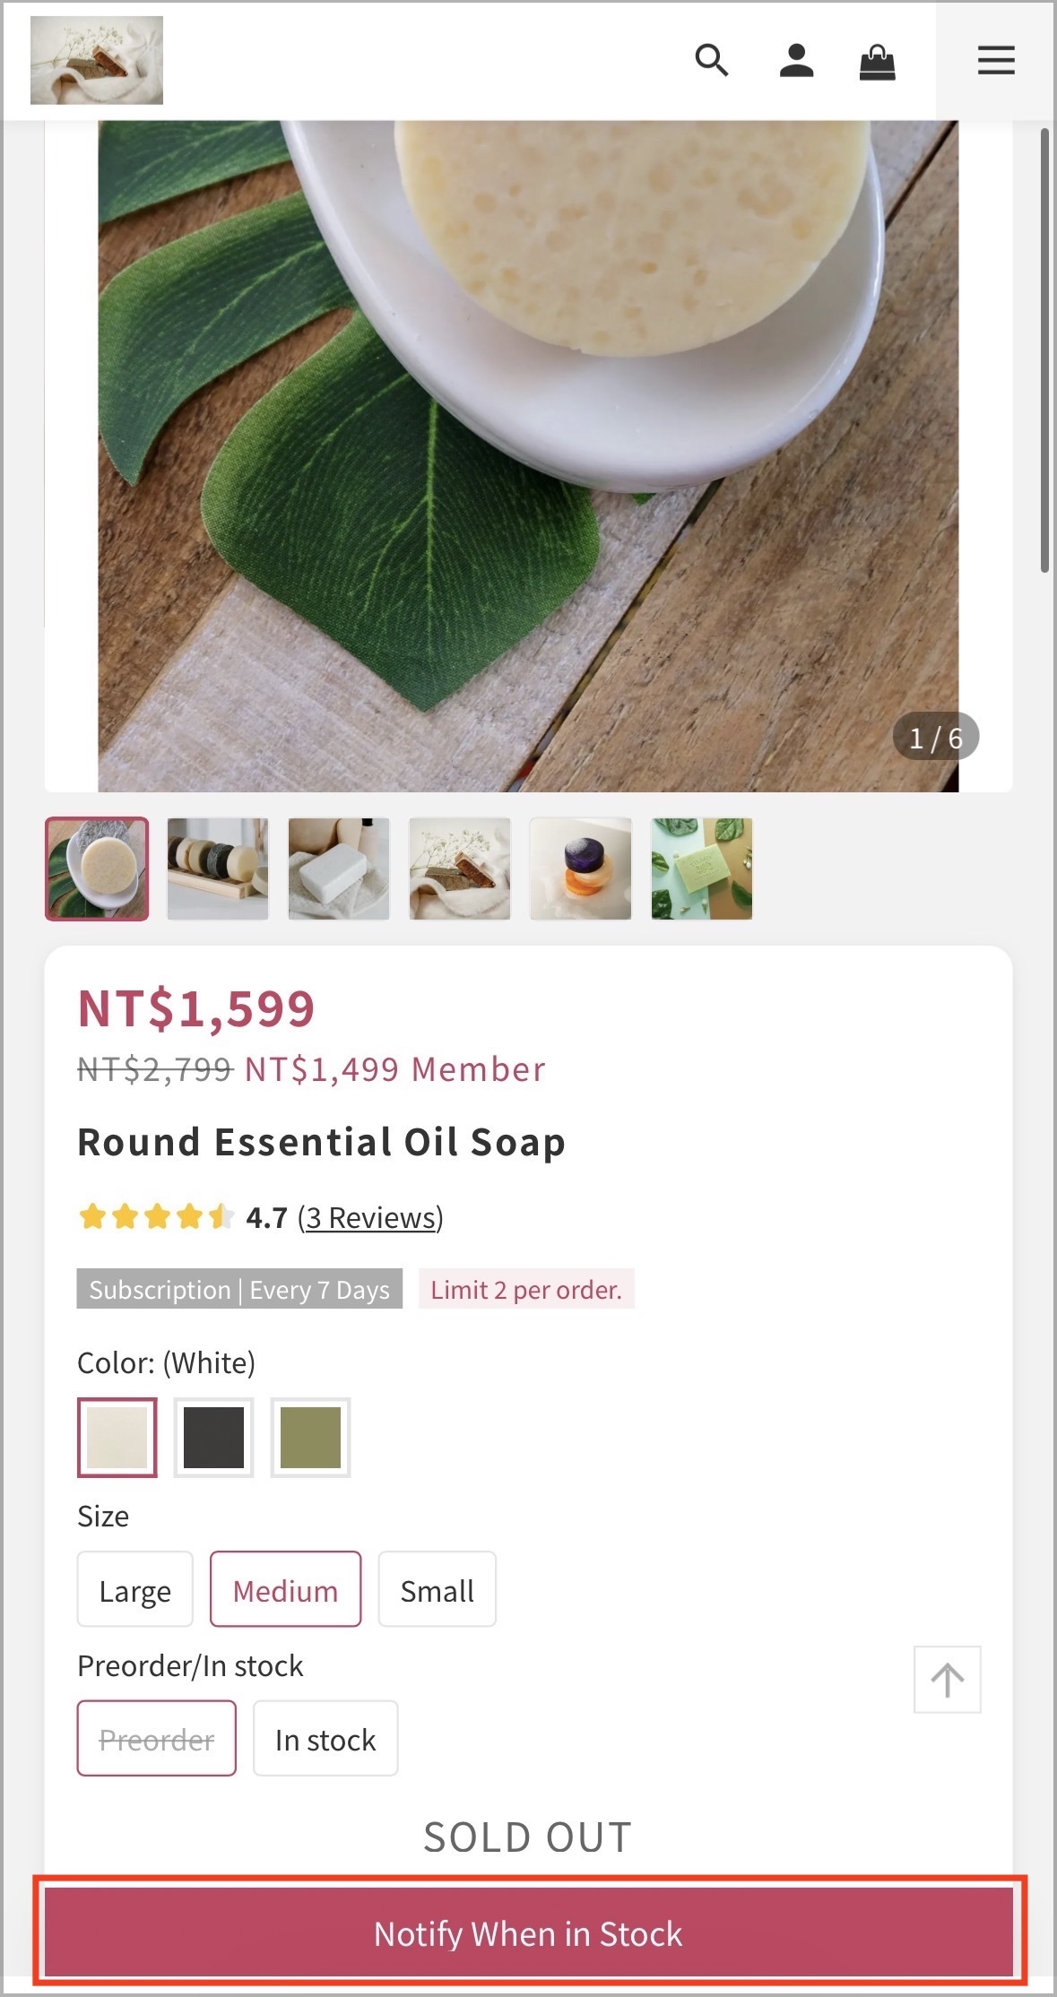View the green leaves soap thumbnail
The image size is (1057, 1997).
[x=702, y=869]
